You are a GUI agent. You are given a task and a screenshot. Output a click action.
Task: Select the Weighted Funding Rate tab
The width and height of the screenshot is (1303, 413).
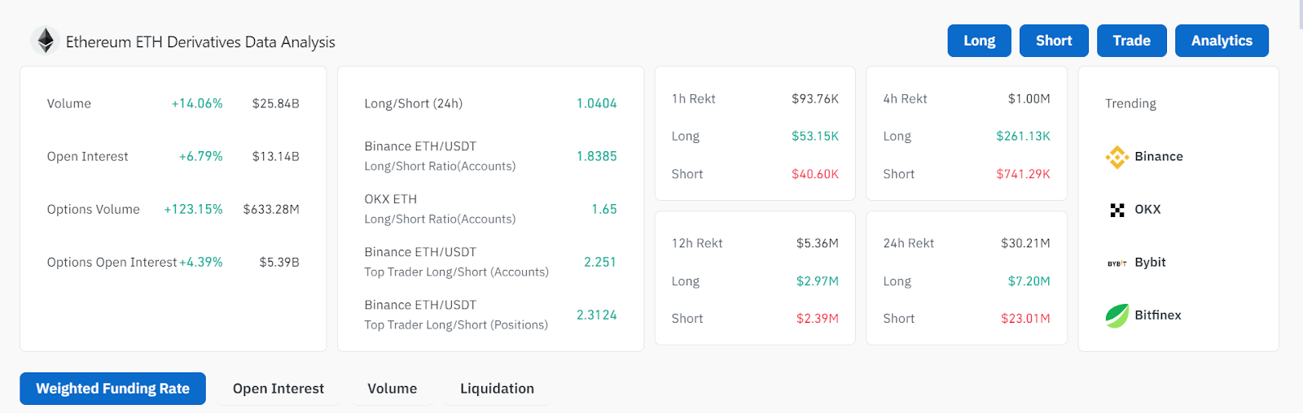click(112, 389)
